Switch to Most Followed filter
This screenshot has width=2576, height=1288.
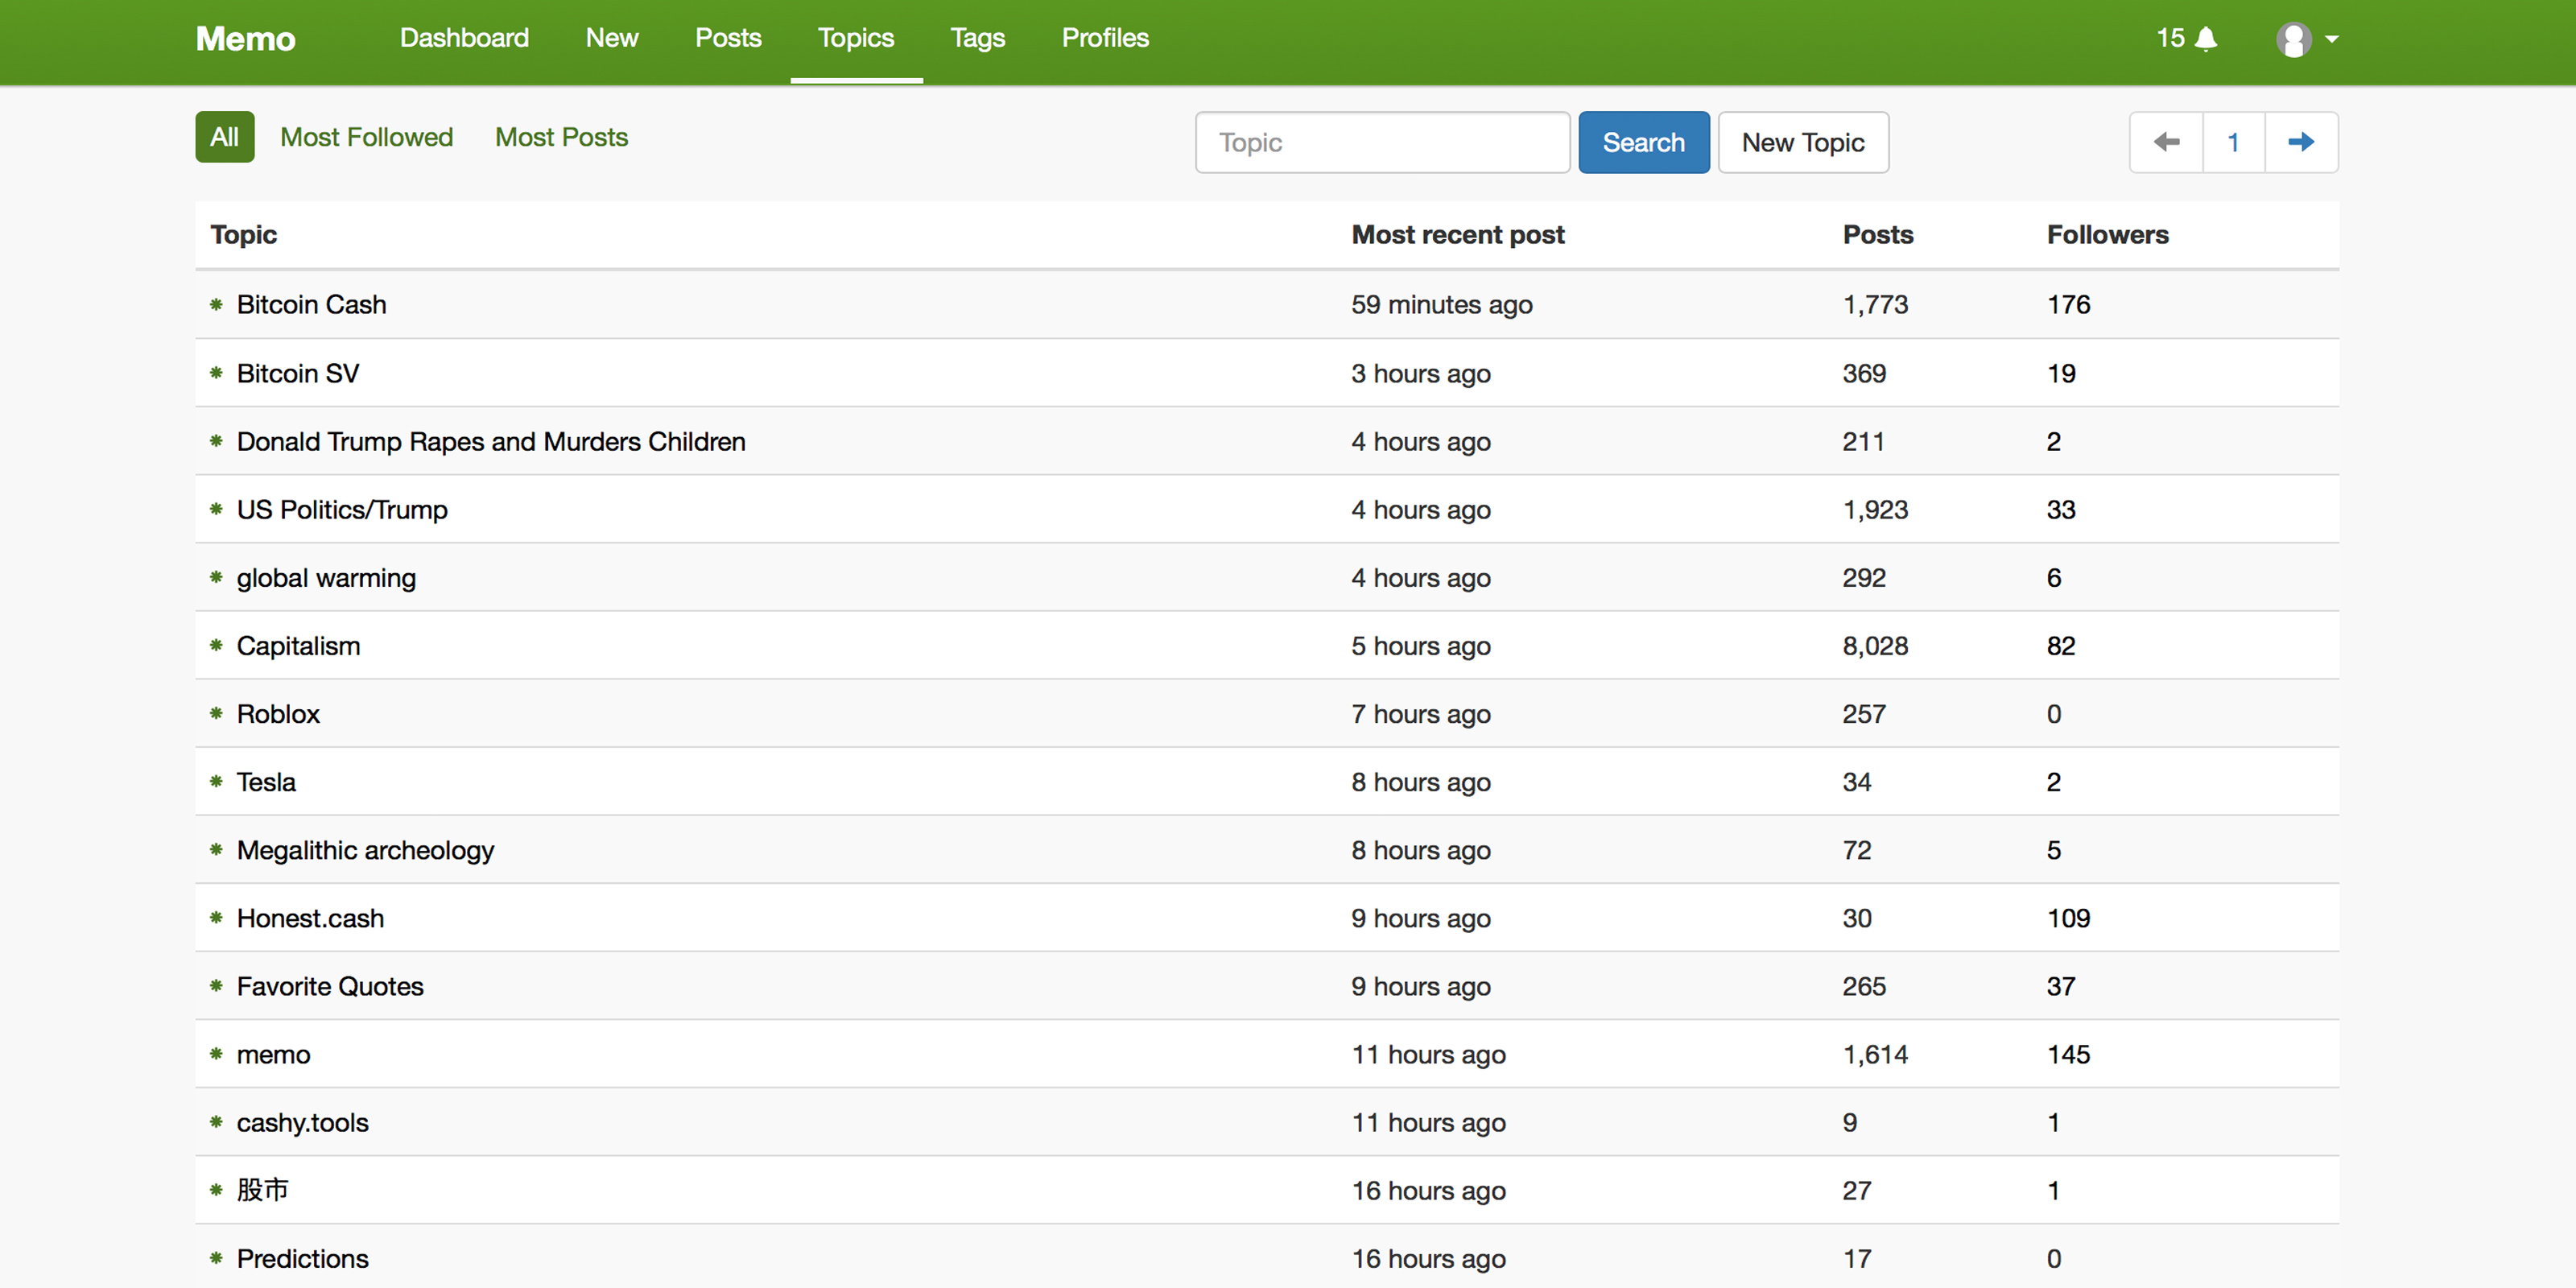(366, 137)
